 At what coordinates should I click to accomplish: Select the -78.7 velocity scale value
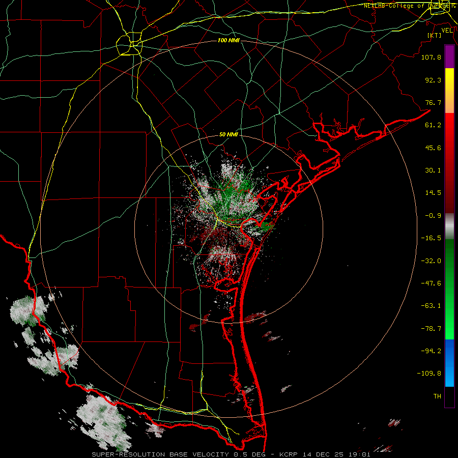coord(431,329)
